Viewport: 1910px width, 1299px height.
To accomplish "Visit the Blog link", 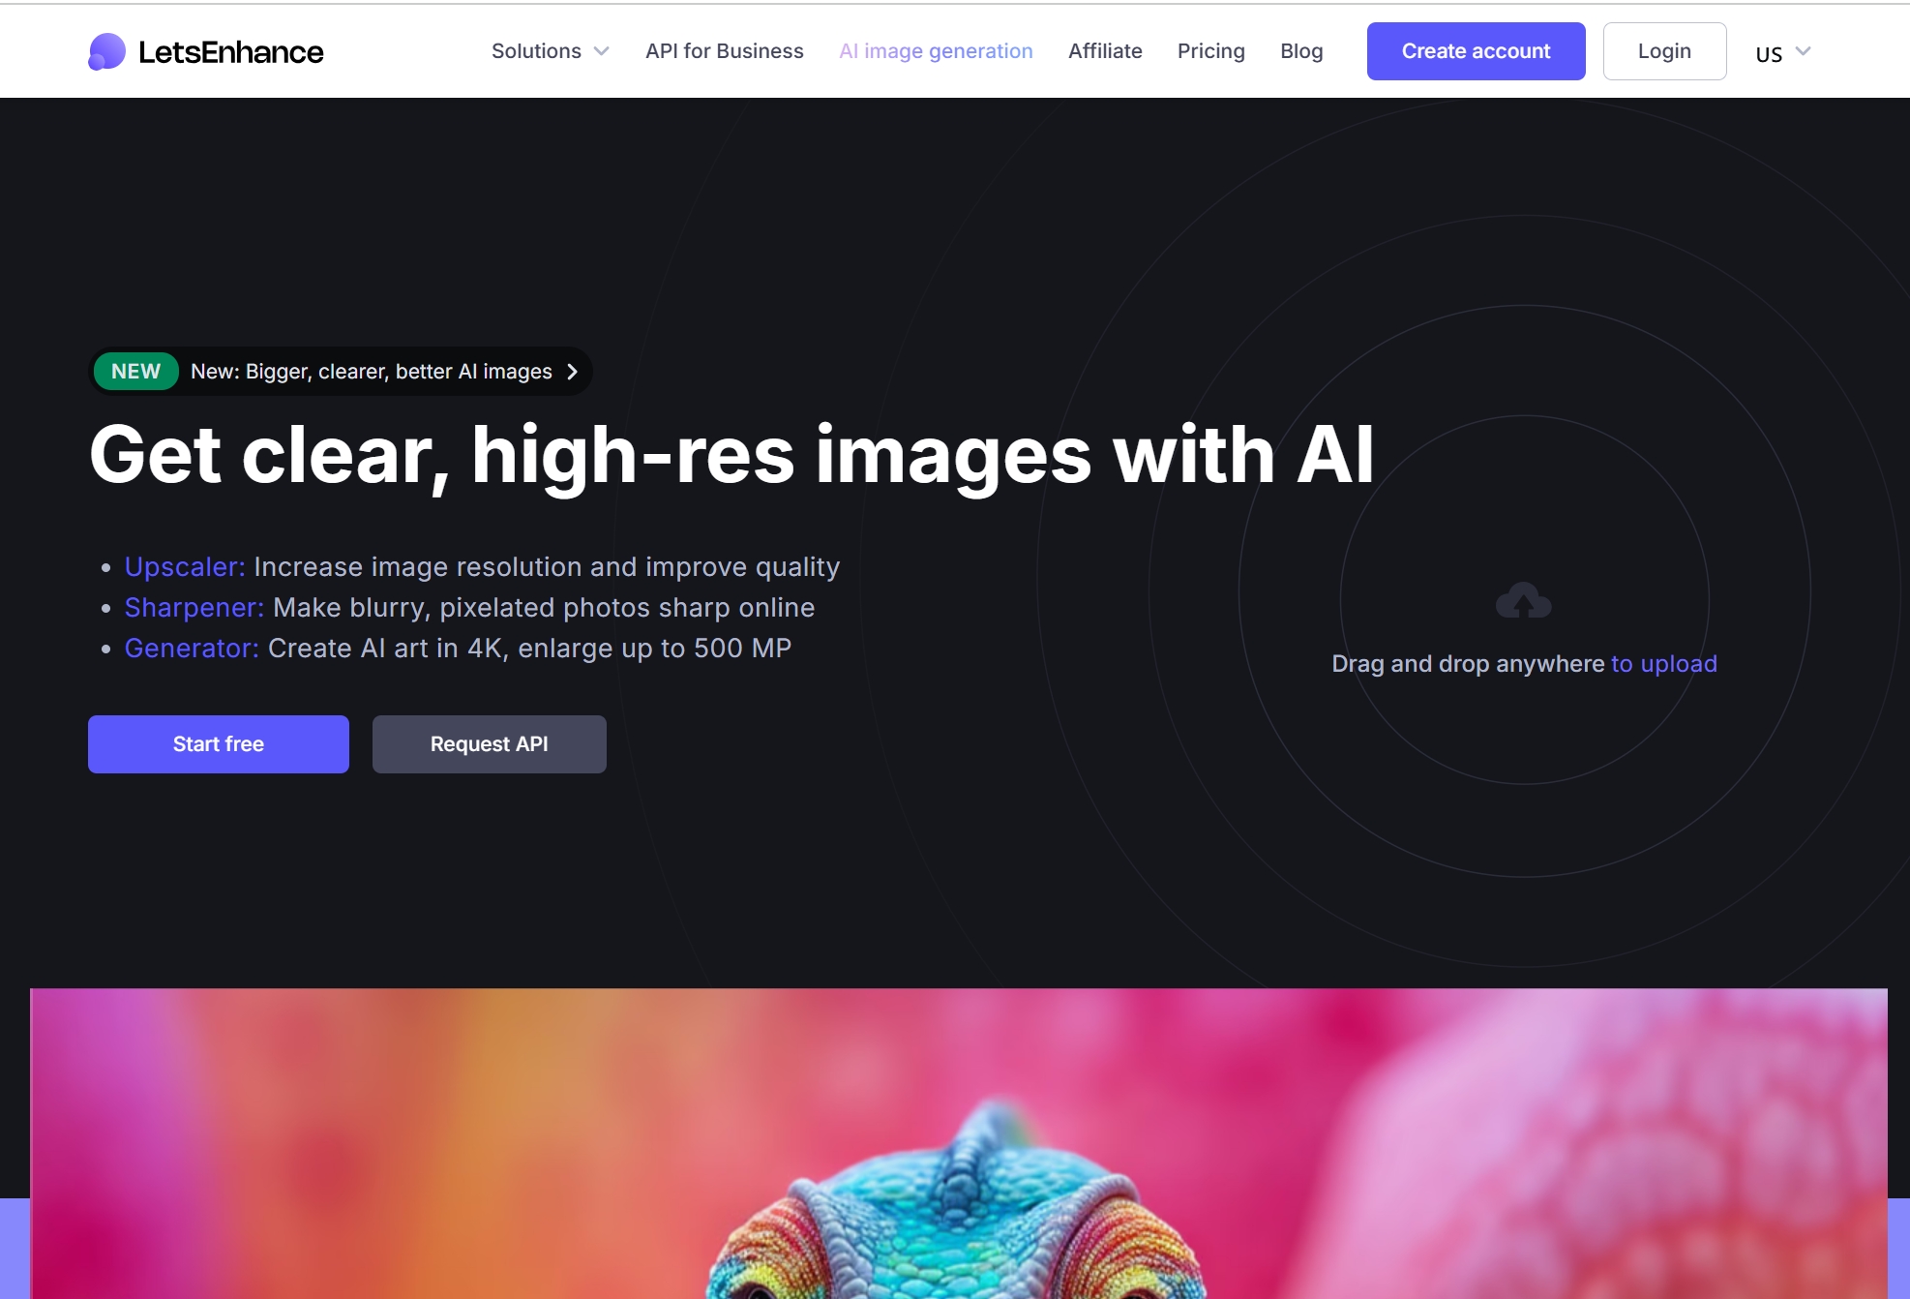I will (1301, 51).
